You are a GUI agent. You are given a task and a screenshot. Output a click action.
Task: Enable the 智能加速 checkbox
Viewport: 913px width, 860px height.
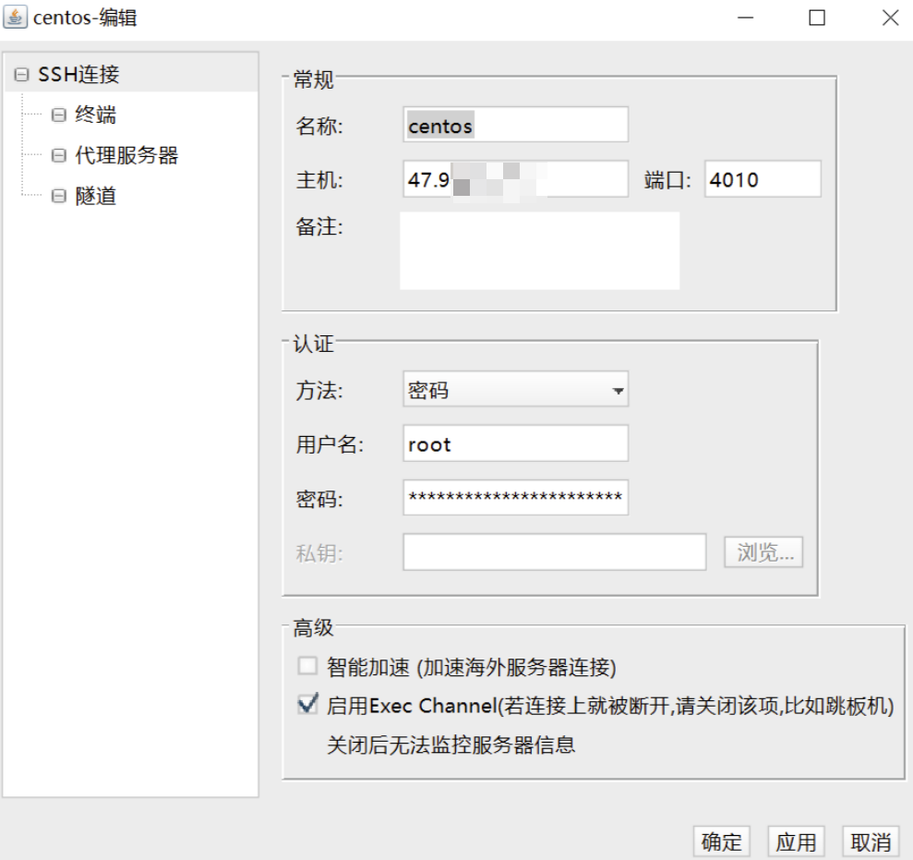pyautogui.click(x=307, y=666)
